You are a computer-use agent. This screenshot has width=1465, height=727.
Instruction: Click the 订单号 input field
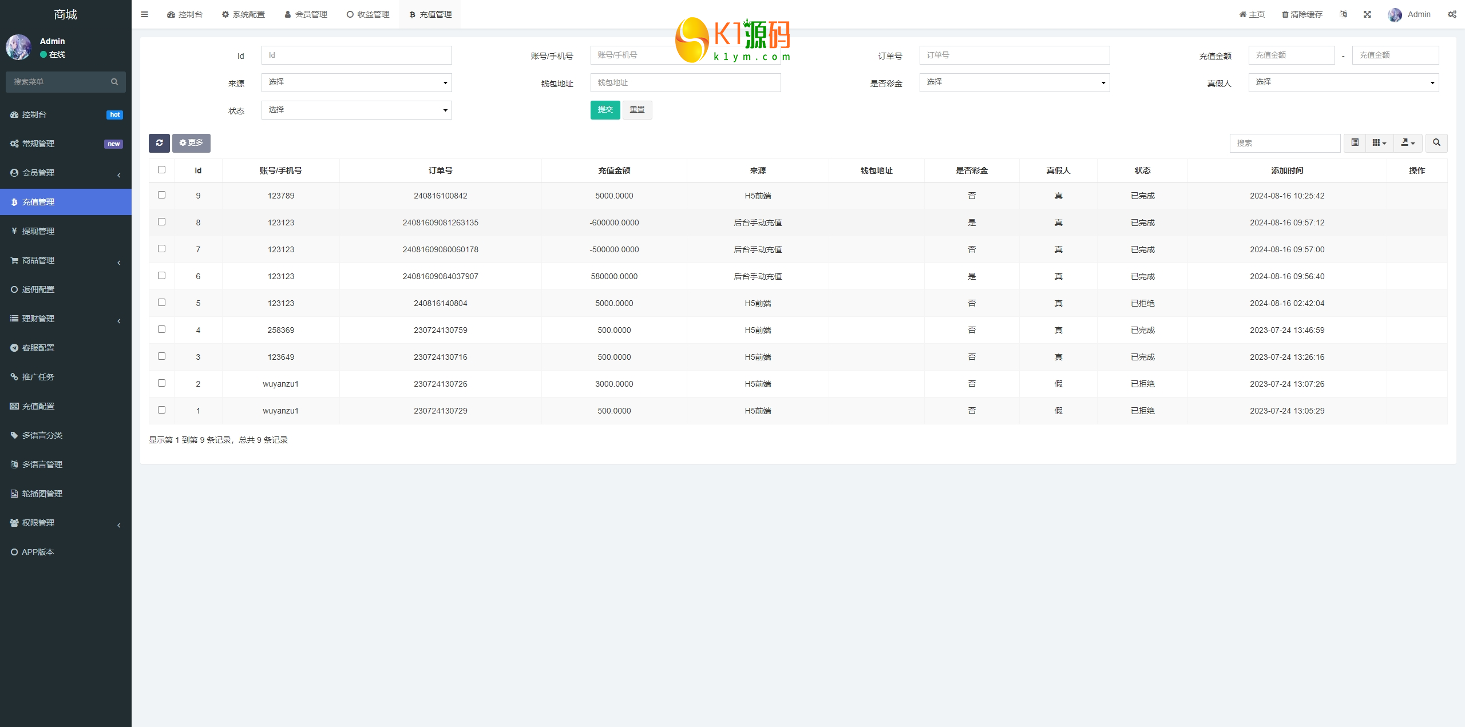tap(1014, 55)
